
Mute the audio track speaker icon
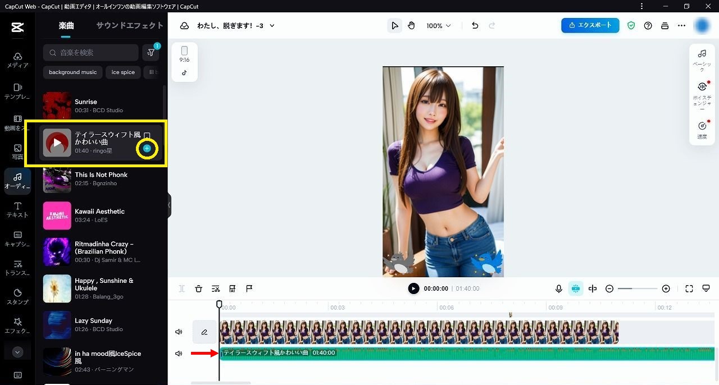tap(179, 354)
